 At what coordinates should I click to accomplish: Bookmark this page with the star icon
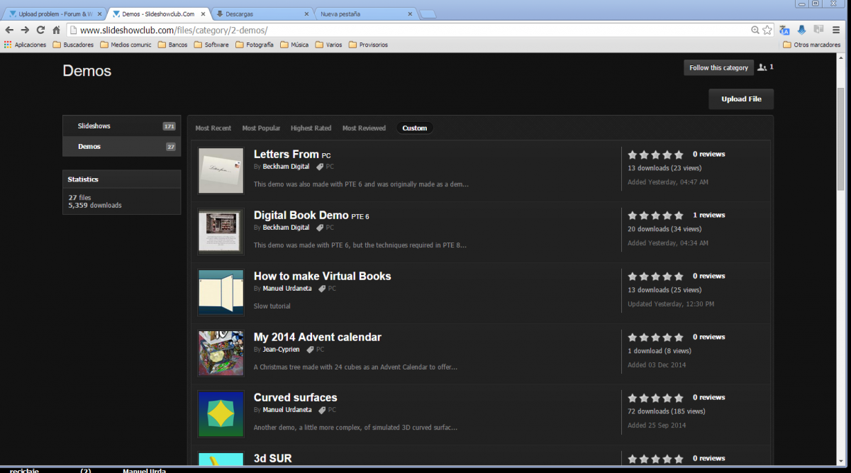pos(767,30)
